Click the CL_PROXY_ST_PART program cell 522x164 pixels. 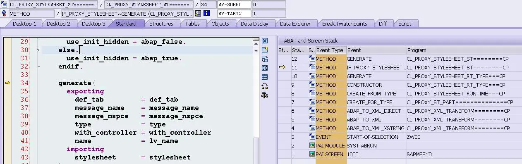pyautogui.click(x=464, y=102)
